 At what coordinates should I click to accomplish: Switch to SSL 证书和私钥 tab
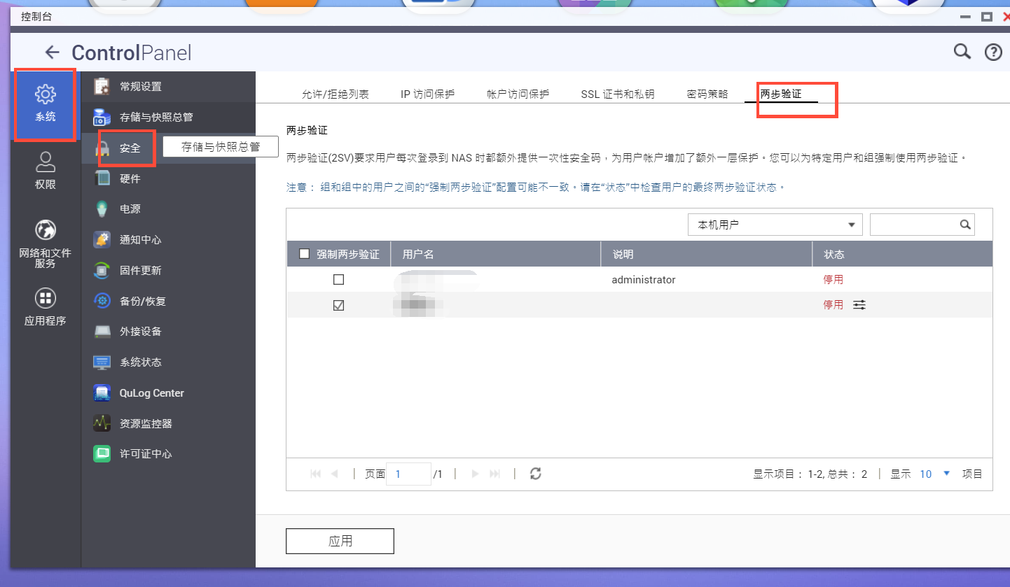coord(618,94)
